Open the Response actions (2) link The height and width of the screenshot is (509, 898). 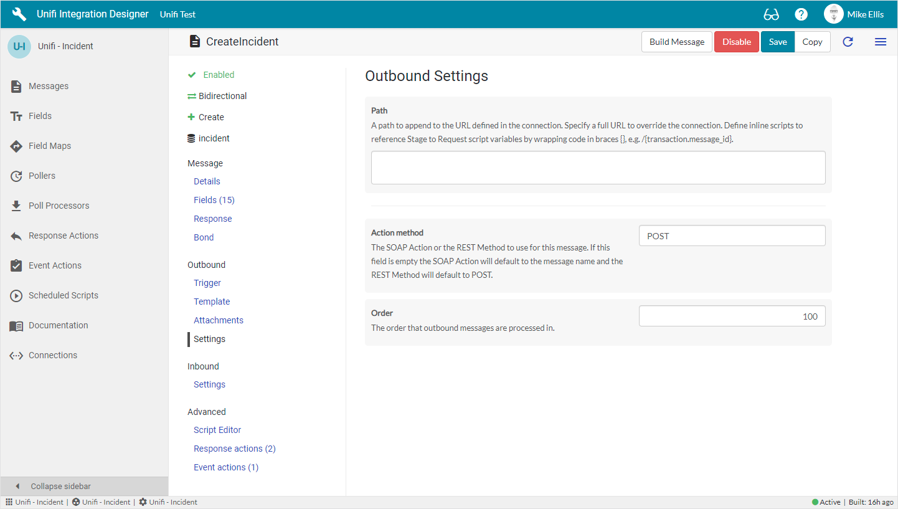pos(234,449)
